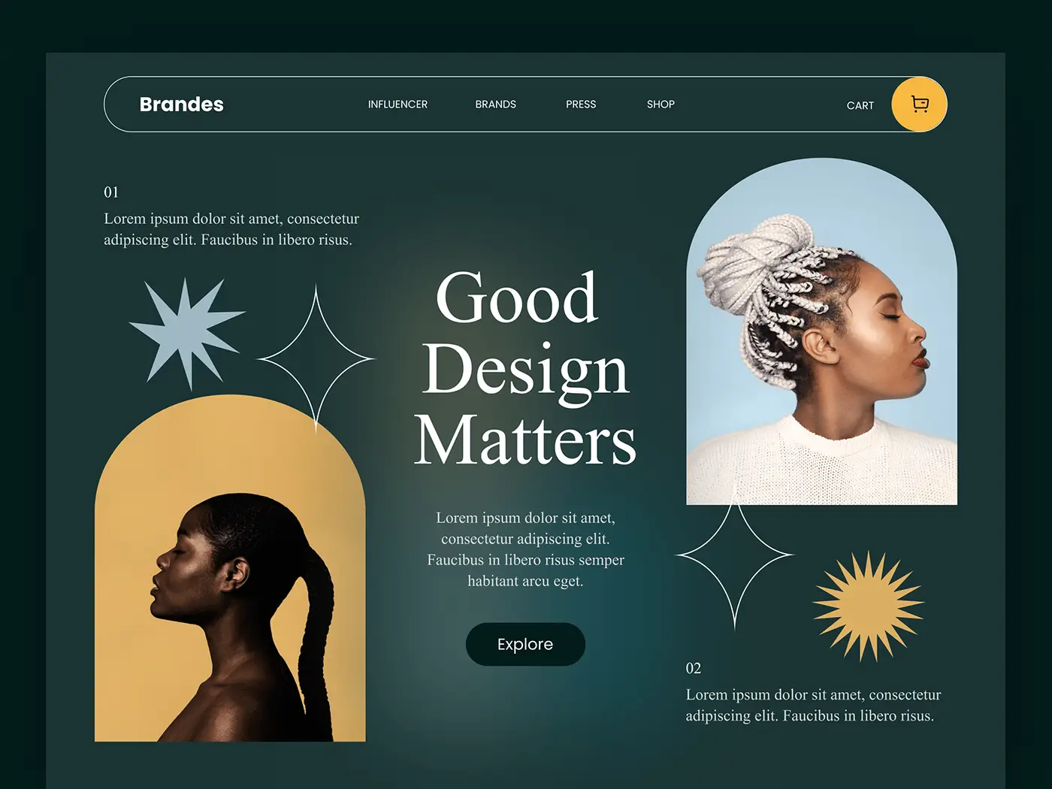The image size is (1052, 789).
Task: Click the outlined four-point star beside golden sunburst
Action: [735, 556]
